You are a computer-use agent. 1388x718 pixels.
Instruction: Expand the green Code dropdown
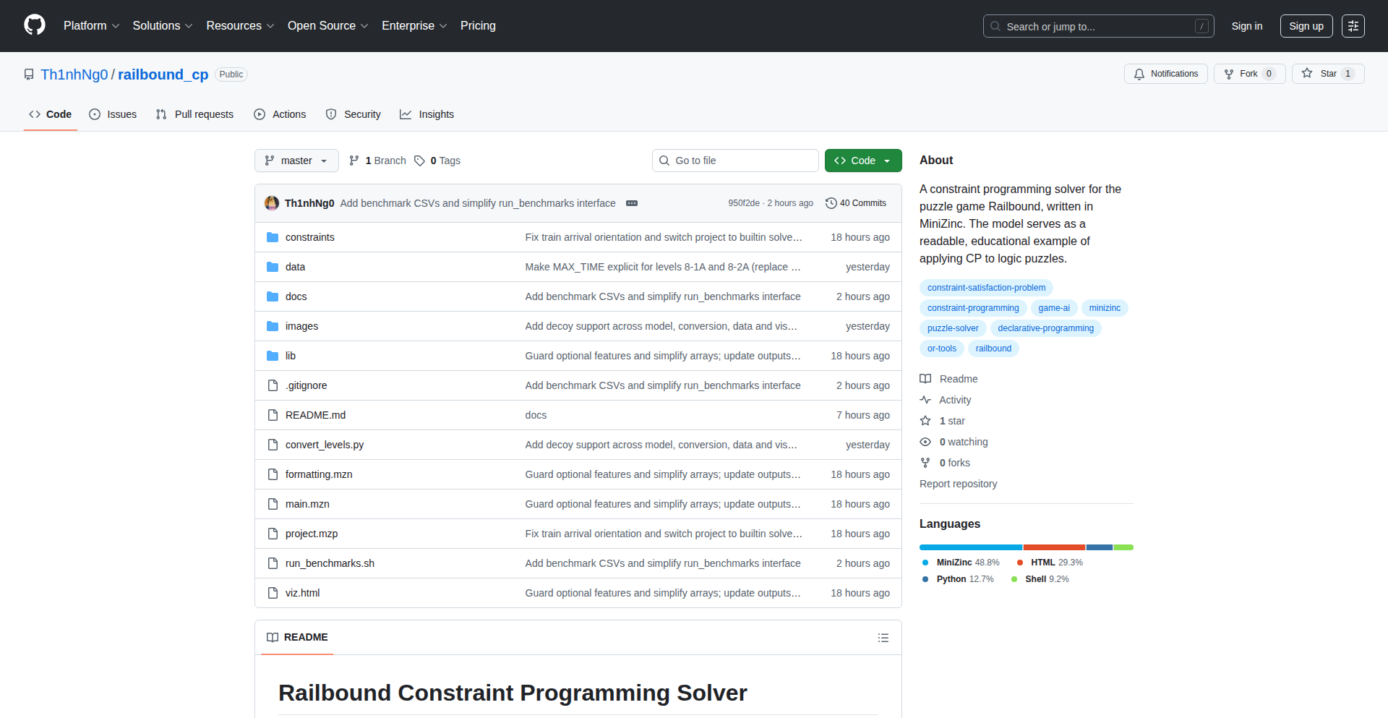pos(862,161)
